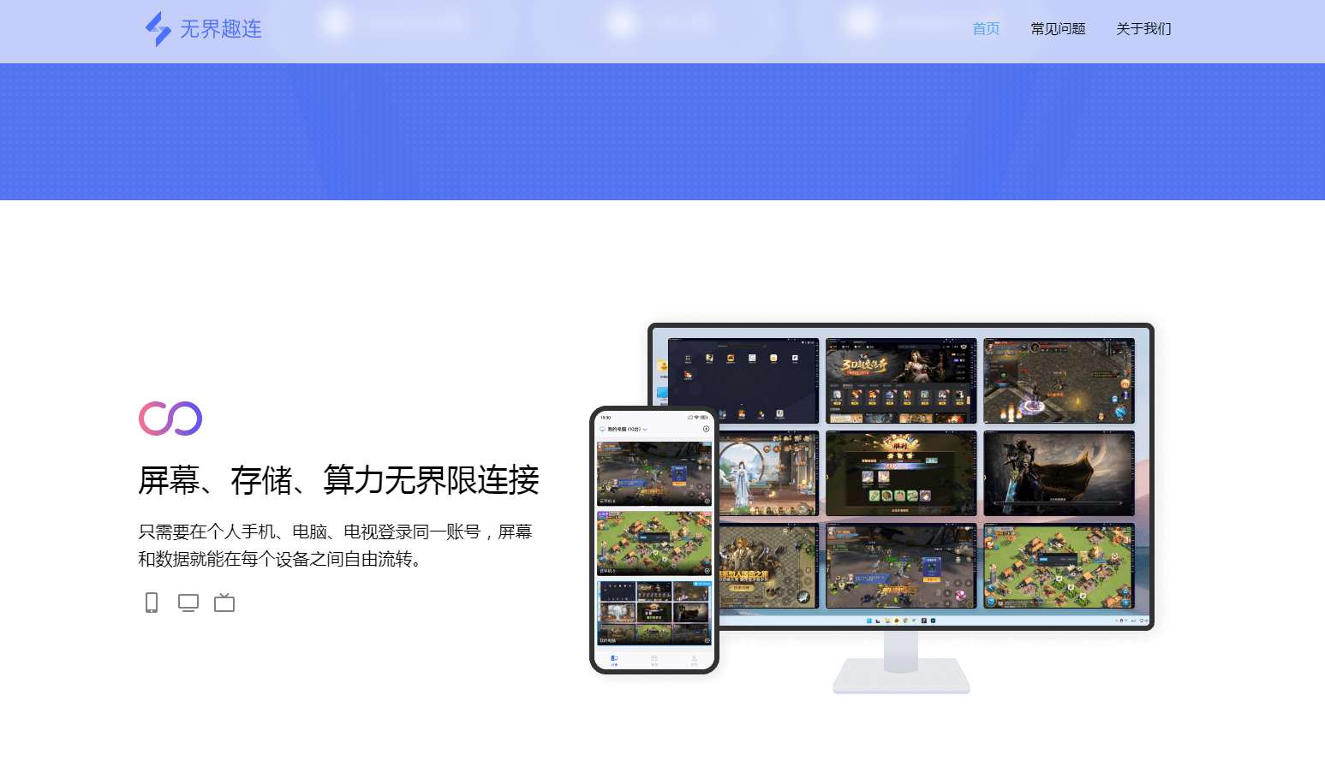Click the Windows Start icon on monitor taskbar
The width and height of the screenshot is (1325, 778).
click(869, 621)
